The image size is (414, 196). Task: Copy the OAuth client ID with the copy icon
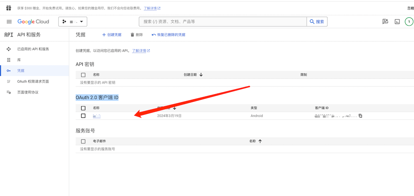[x=360, y=116]
